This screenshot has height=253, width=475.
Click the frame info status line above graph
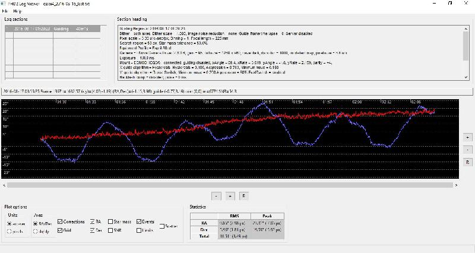pos(237,91)
